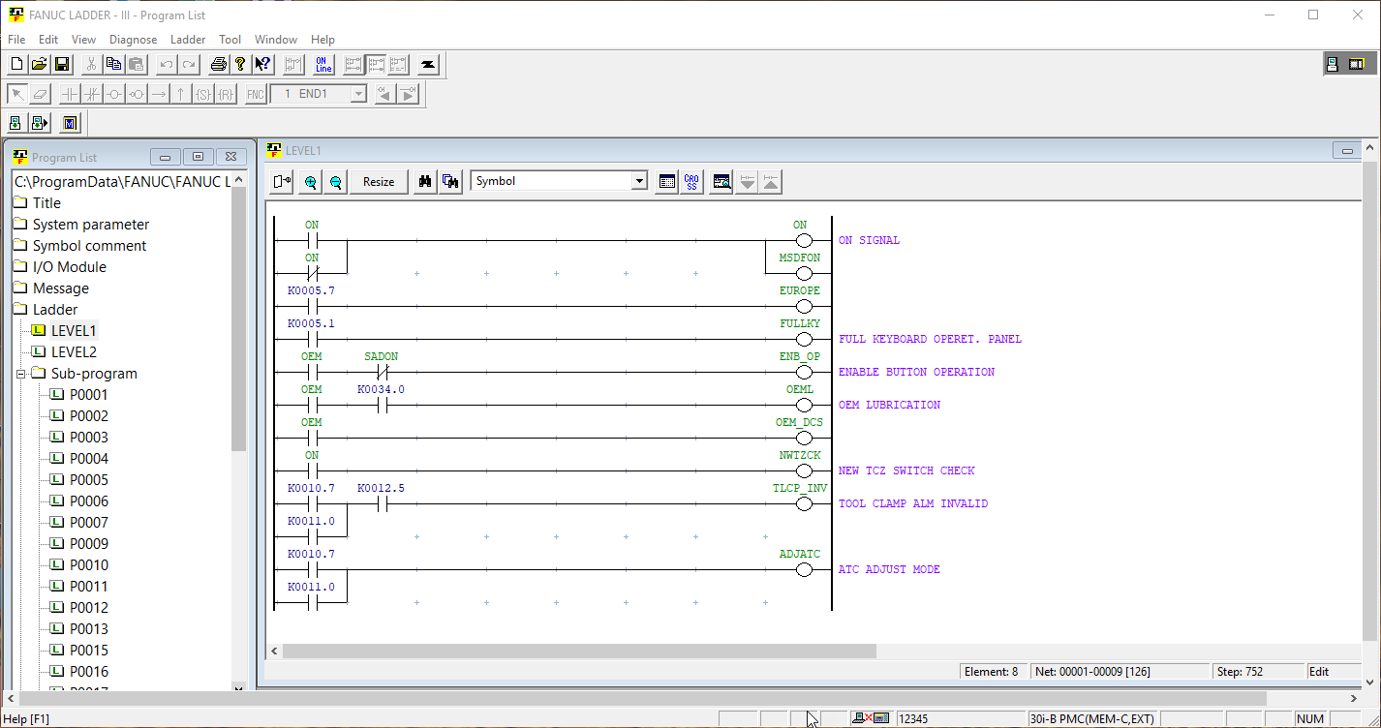Image resolution: width=1381 pixels, height=728 pixels.
Task: Open an existing program with folder icon
Action: (39, 65)
